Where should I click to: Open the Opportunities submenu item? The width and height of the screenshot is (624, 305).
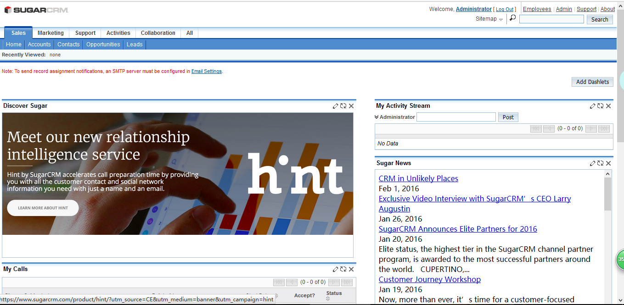[x=103, y=44]
